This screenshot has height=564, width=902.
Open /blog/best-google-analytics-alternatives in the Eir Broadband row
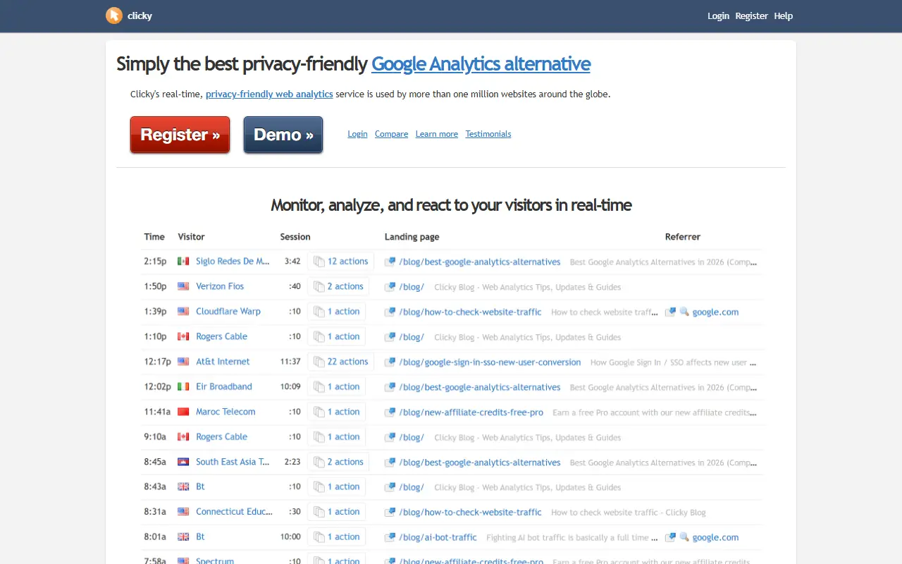pyautogui.click(x=479, y=387)
